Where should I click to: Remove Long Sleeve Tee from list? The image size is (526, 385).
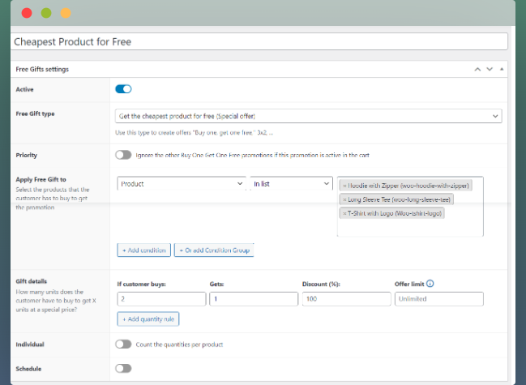[x=344, y=200]
